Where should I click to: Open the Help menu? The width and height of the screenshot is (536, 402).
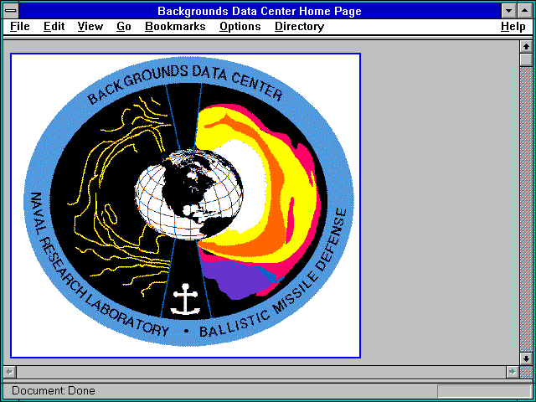(x=513, y=26)
